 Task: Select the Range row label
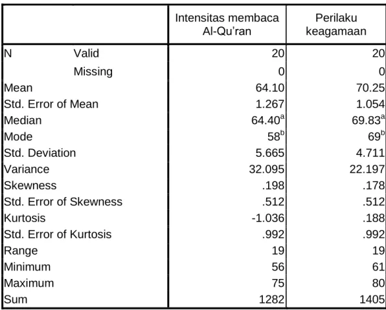click(x=21, y=251)
